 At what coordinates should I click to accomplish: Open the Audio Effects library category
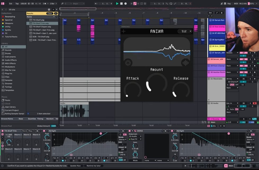11,60
